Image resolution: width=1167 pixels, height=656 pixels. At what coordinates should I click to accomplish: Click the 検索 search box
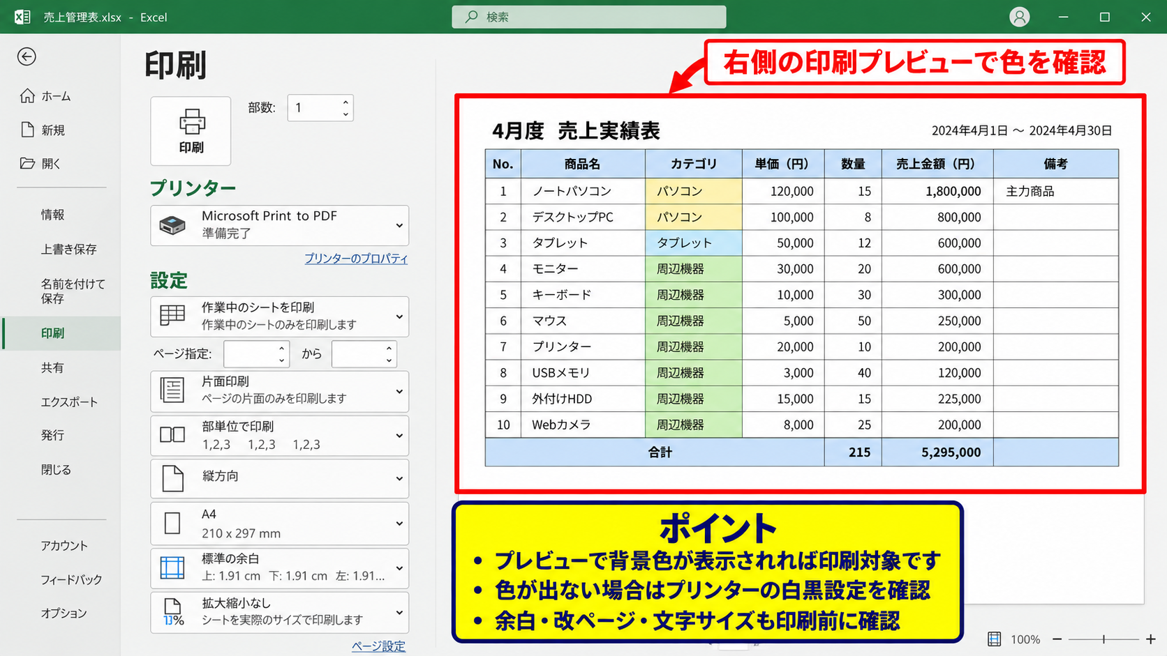589,17
